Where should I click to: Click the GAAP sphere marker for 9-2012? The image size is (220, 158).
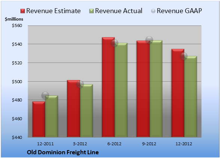pyautogui.click(x=149, y=40)
